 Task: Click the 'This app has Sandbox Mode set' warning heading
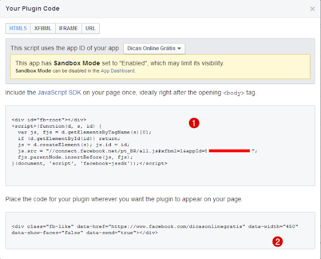[x=119, y=63]
